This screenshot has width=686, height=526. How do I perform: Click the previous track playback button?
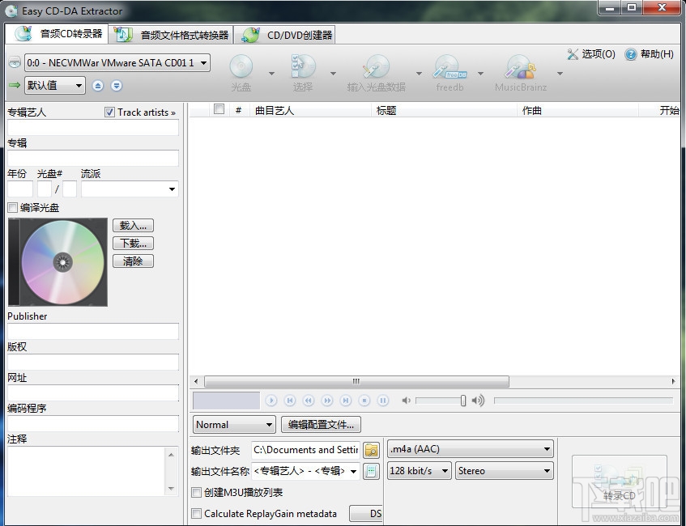click(290, 400)
